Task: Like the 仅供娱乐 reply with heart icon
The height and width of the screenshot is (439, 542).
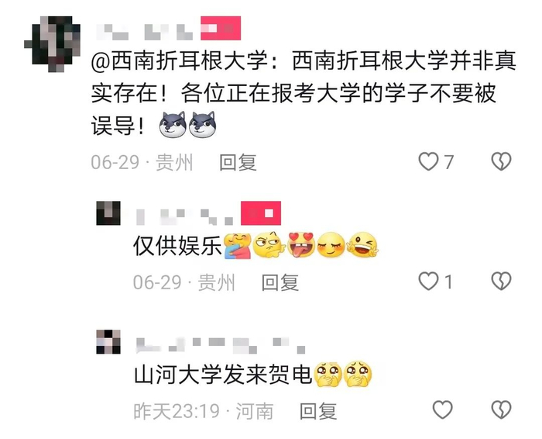Action: [428, 281]
